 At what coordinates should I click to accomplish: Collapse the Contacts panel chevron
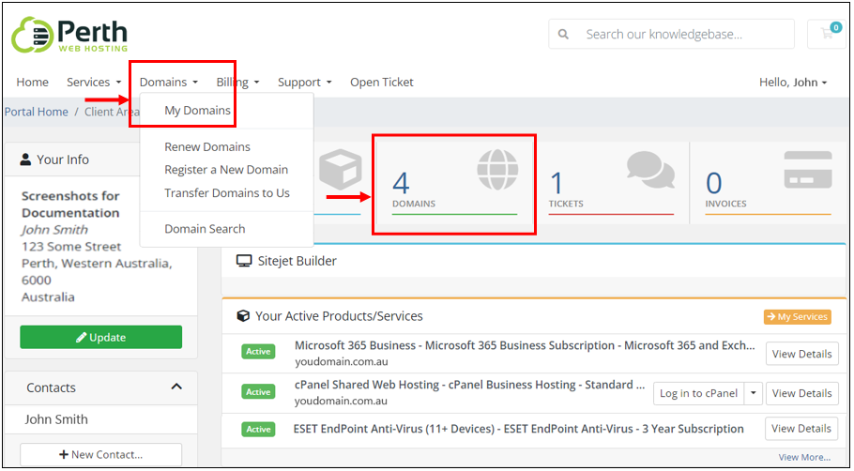(176, 387)
